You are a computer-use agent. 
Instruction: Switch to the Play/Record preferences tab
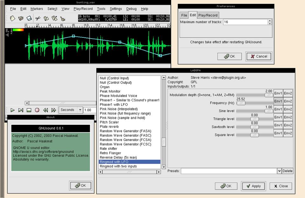pos(208,15)
